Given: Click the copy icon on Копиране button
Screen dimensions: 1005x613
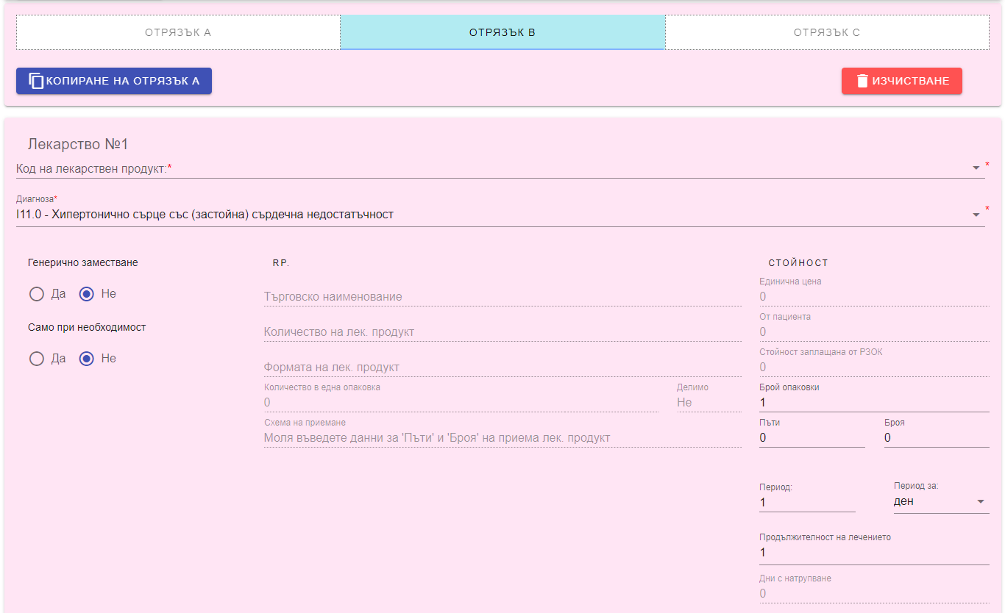Looking at the screenshot, I should tap(36, 81).
